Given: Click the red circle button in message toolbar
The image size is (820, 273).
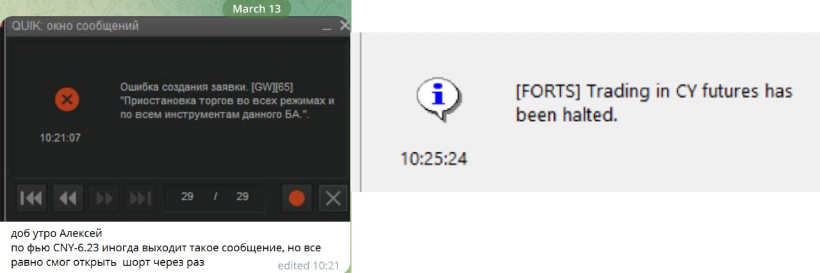Looking at the screenshot, I should (x=297, y=198).
